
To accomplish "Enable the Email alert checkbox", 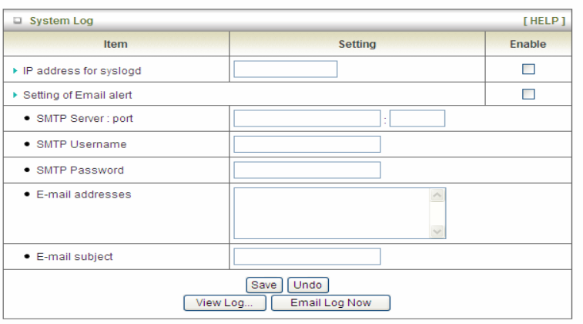I will (528, 94).
